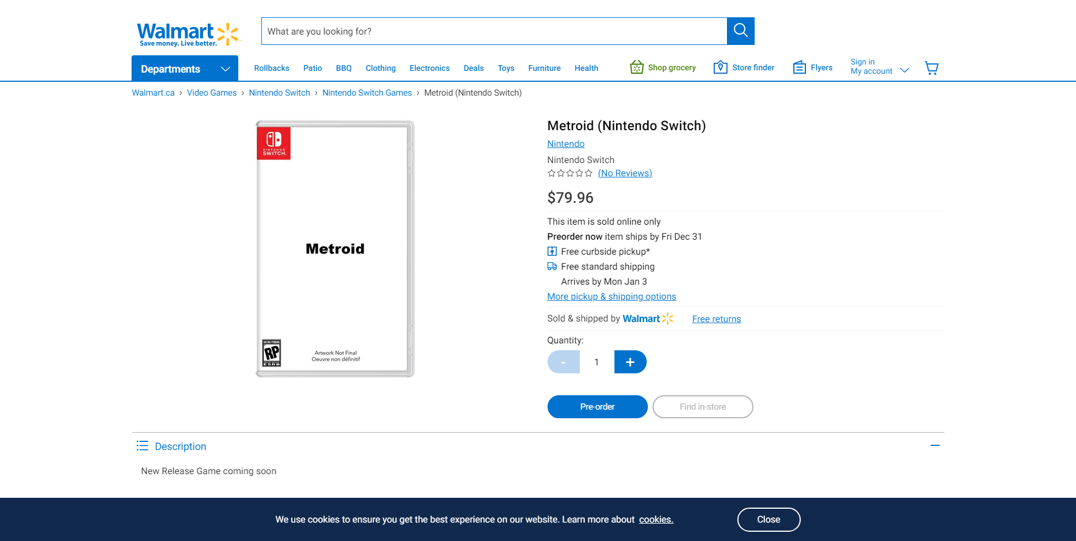Image resolution: width=1076 pixels, height=541 pixels.
Task: Open Health in navigation
Action: 586,68
